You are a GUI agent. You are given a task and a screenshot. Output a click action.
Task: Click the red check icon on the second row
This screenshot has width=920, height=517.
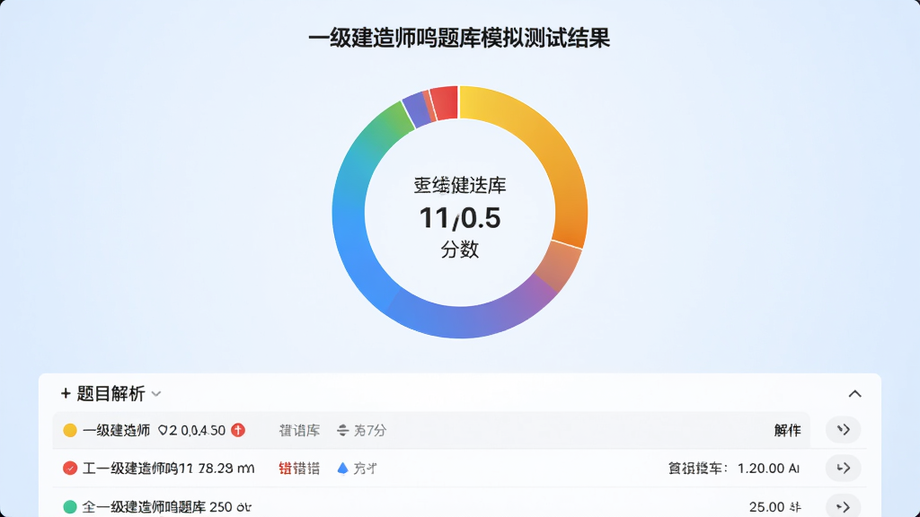point(70,469)
